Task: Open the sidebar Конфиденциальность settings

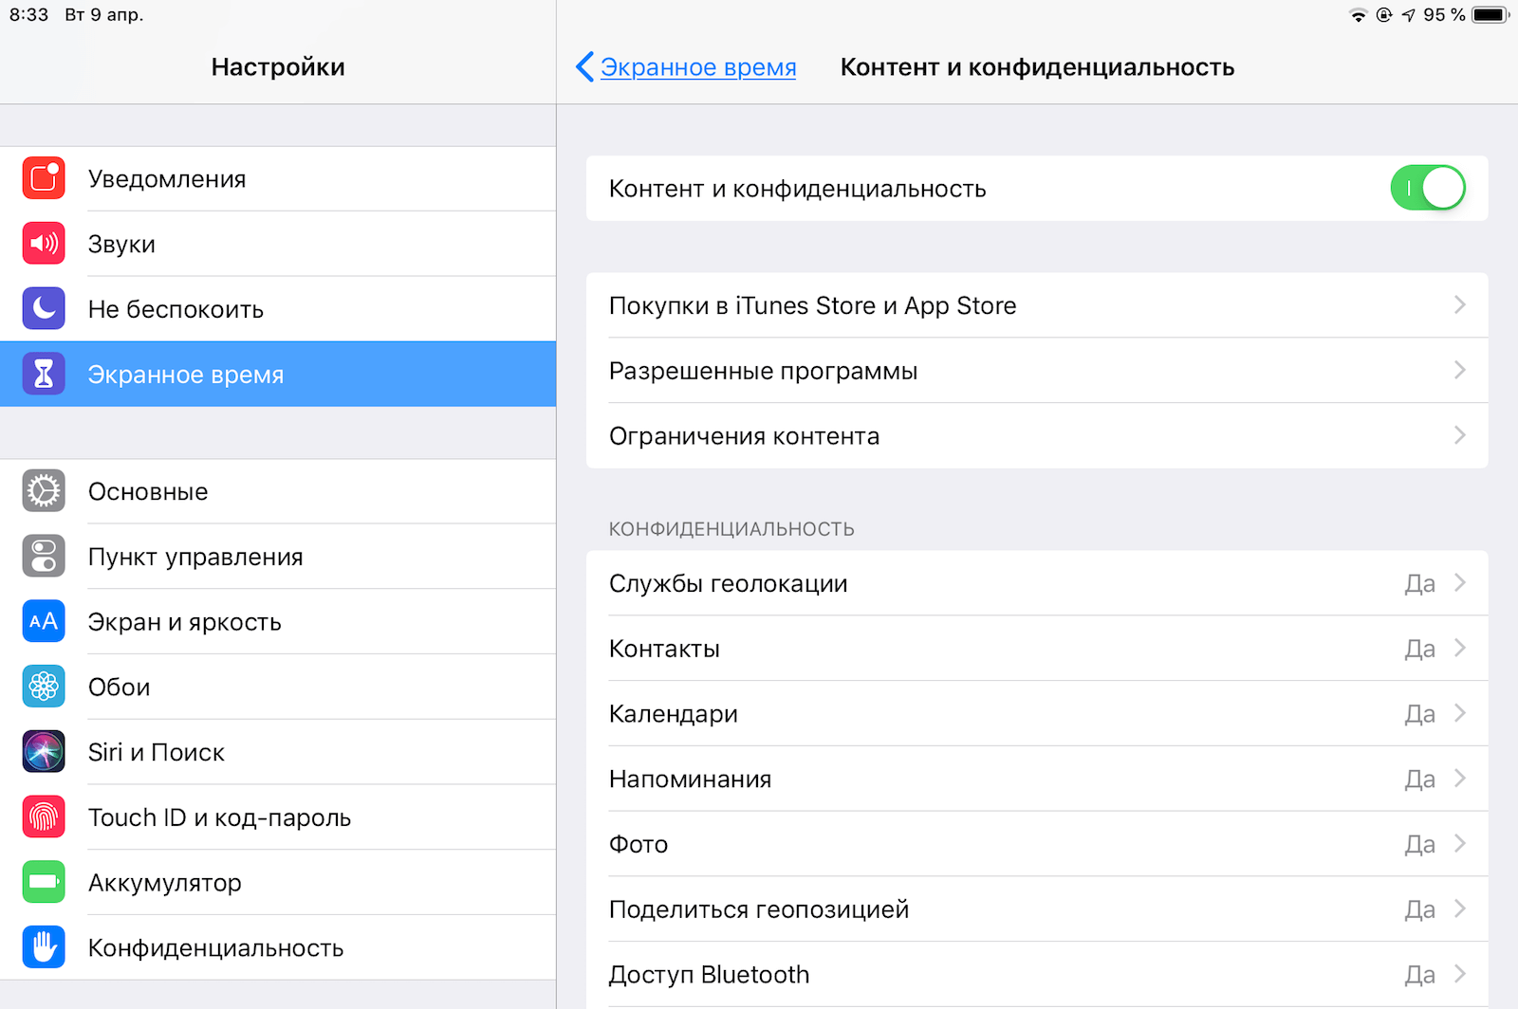Action: (278, 947)
